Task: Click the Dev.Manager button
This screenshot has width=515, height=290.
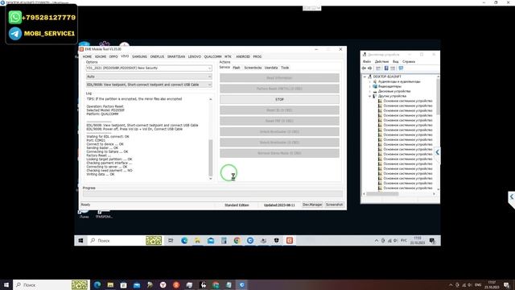Action: click(x=312, y=205)
